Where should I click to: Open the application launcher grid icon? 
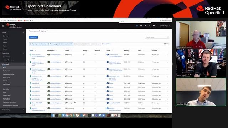tap(141, 26)
